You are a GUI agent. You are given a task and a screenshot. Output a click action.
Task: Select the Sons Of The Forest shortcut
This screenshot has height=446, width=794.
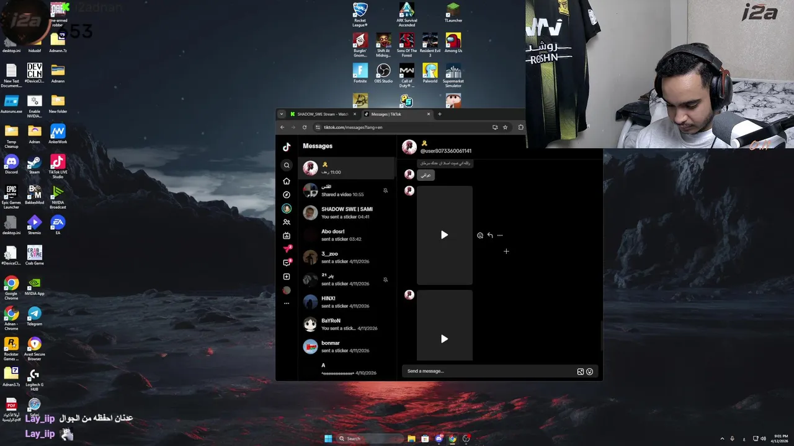click(x=407, y=45)
